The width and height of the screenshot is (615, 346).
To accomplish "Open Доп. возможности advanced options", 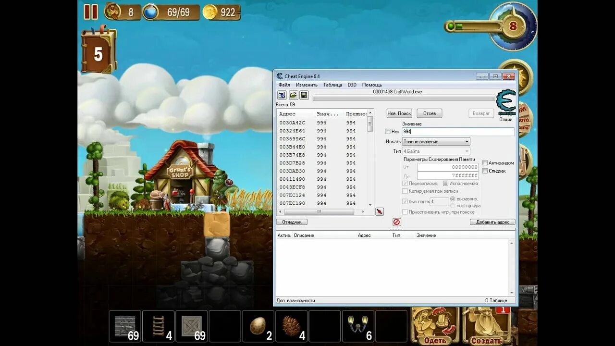I will click(296, 300).
